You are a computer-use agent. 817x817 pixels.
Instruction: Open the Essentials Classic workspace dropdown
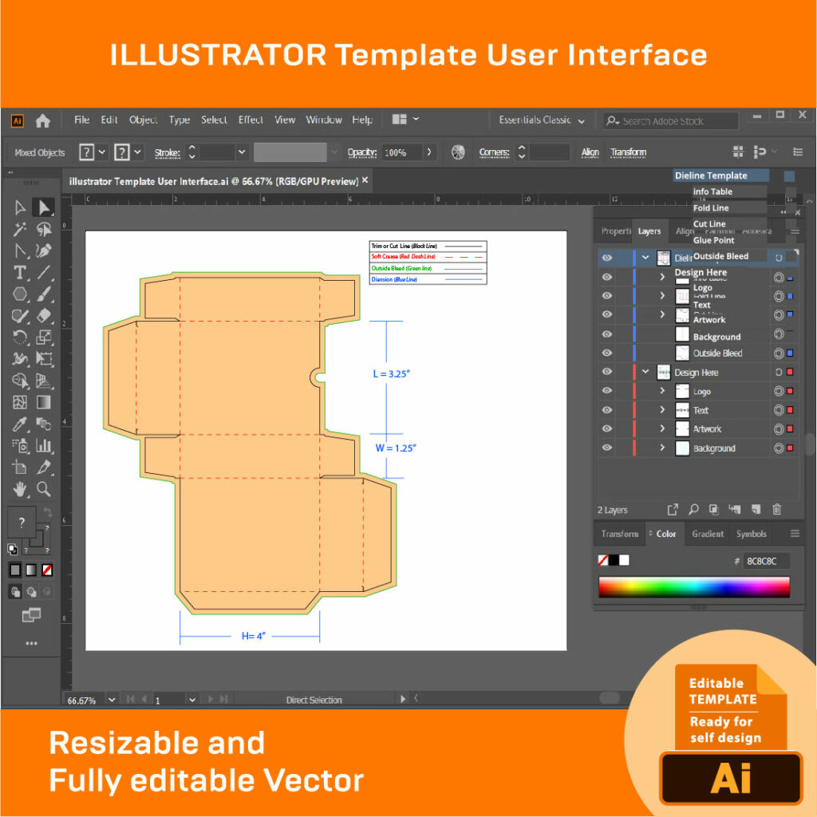(x=541, y=120)
